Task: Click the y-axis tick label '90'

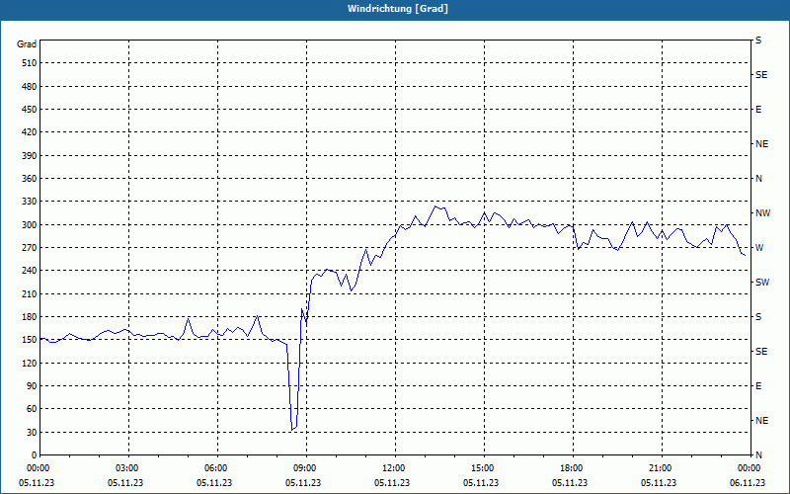Action: tap(32, 386)
